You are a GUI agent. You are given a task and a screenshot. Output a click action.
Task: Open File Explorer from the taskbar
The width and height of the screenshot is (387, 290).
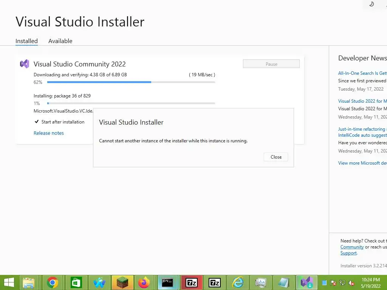[28, 282]
